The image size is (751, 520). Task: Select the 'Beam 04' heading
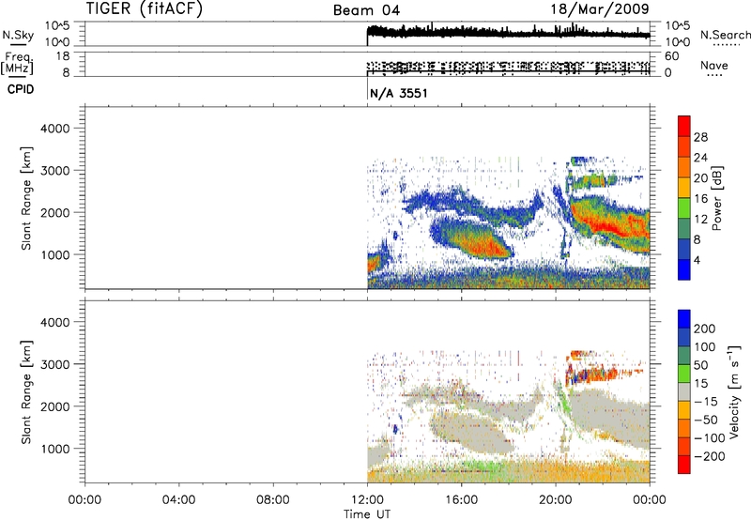(x=366, y=10)
